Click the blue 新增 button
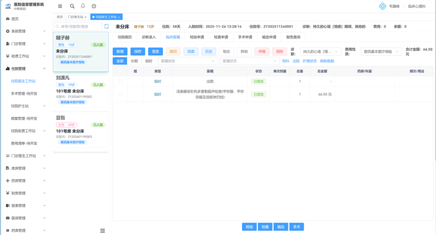The height and width of the screenshot is (235, 436). 120,52
